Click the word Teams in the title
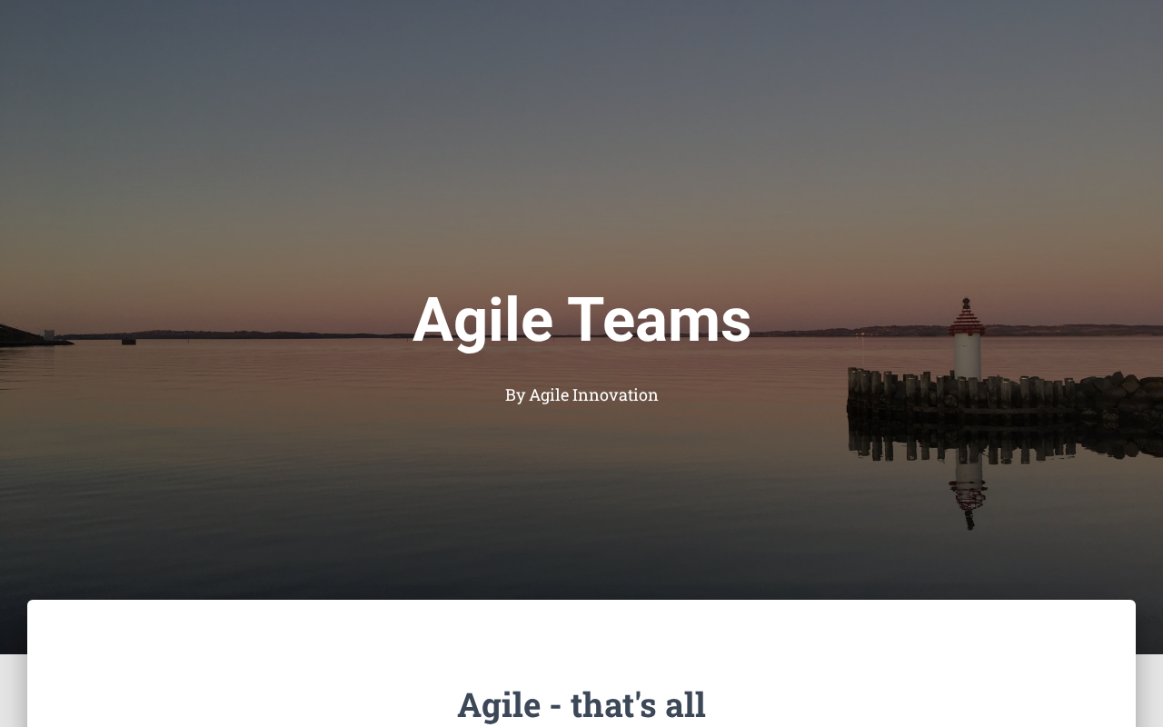 pyautogui.click(x=660, y=319)
